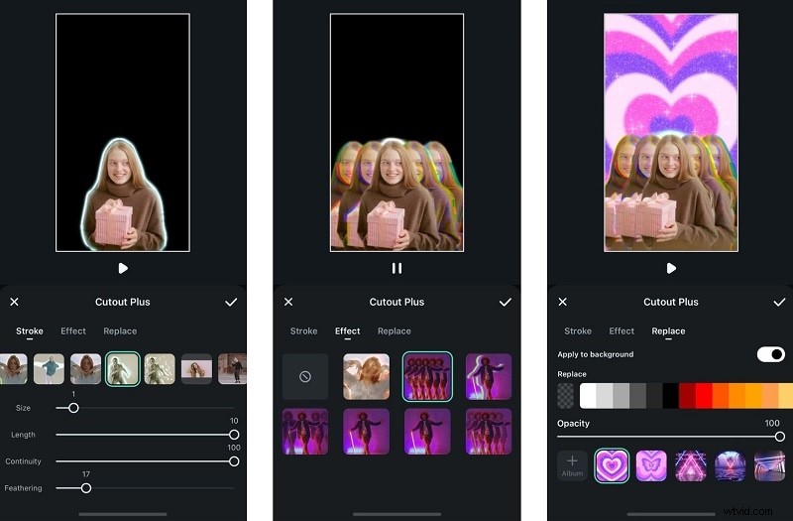Play the preview under the pink heart background
The height and width of the screenshot is (521, 793).
point(671,268)
